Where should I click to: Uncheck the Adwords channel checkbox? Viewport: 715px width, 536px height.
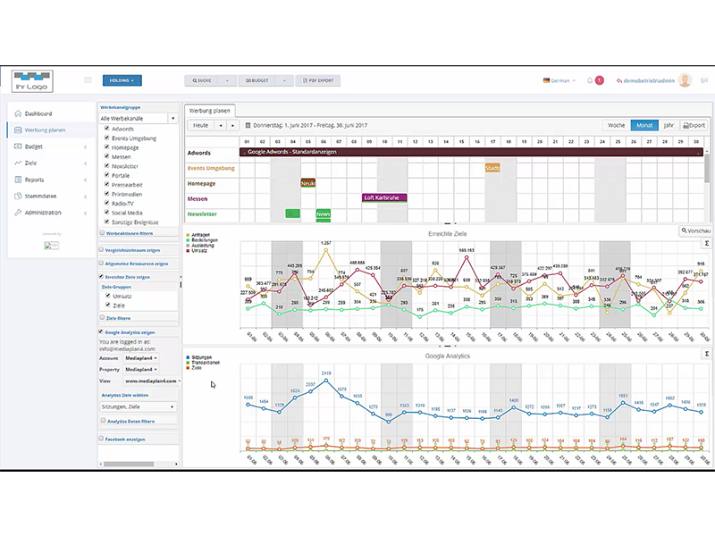point(106,129)
